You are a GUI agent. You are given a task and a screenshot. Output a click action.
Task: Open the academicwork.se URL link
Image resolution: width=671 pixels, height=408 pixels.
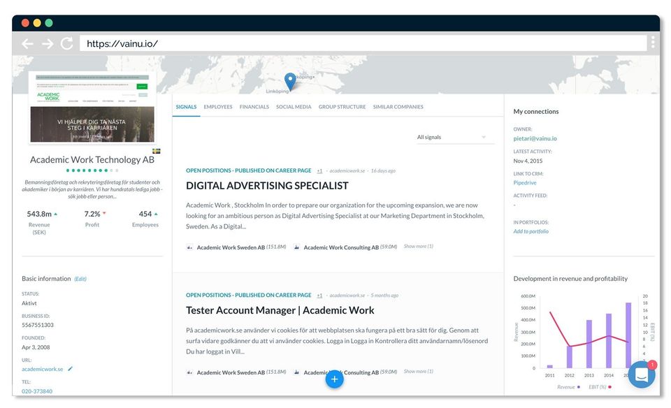(43, 369)
